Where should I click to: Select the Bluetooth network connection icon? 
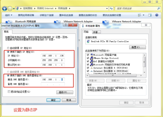click(9, 22)
